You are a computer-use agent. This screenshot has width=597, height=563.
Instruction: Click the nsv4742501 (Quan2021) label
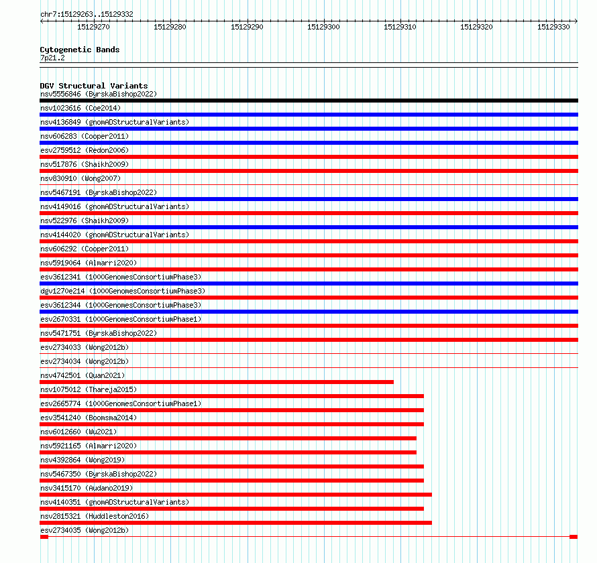[83, 375]
